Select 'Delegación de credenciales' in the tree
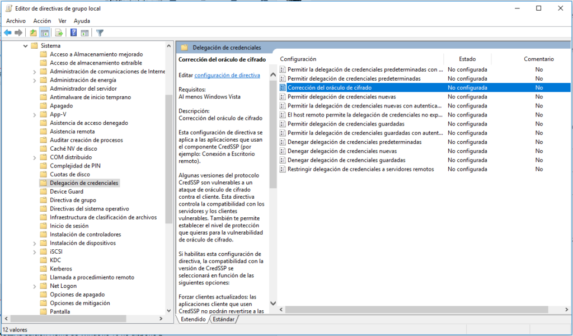 click(x=84, y=183)
